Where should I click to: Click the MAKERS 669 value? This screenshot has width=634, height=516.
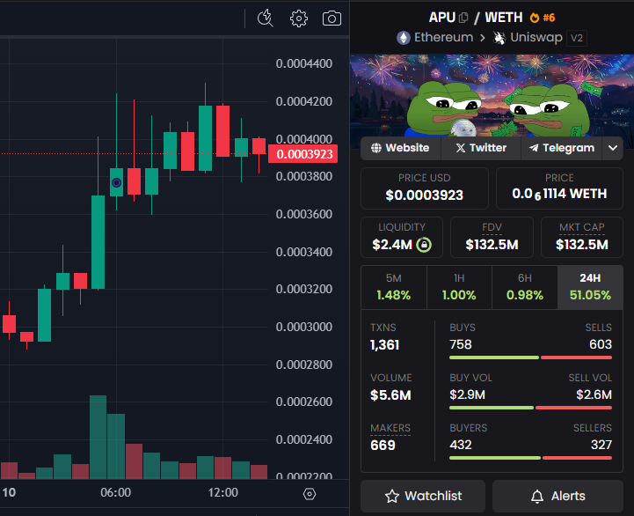(383, 446)
